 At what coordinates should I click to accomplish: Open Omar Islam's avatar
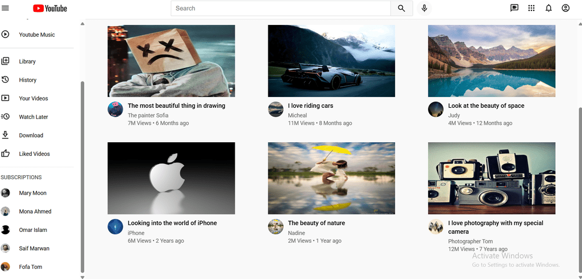[5, 230]
